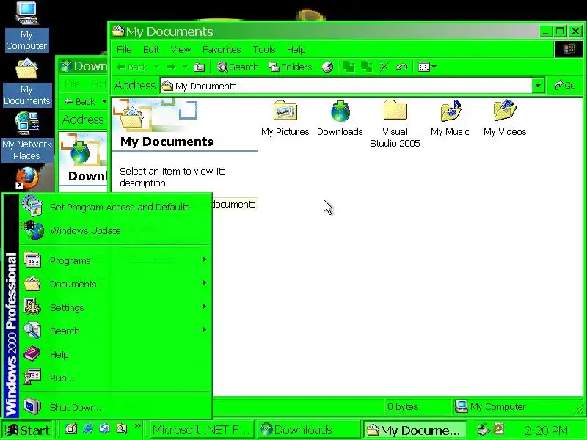Switch to Downloads taskbar button
Viewport: 587px width, 440px height.
(x=307, y=430)
